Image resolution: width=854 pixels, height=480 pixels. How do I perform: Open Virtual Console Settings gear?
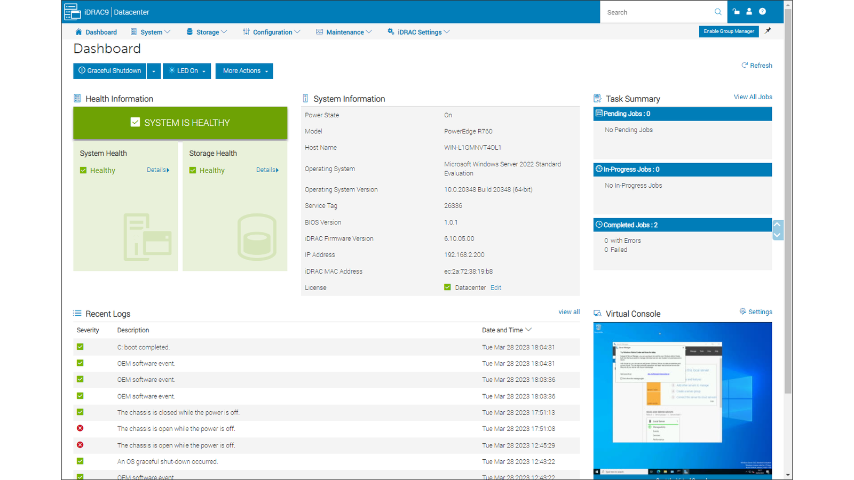pyautogui.click(x=742, y=311)
